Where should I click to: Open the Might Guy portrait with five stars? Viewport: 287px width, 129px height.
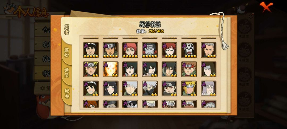[91, 50]
